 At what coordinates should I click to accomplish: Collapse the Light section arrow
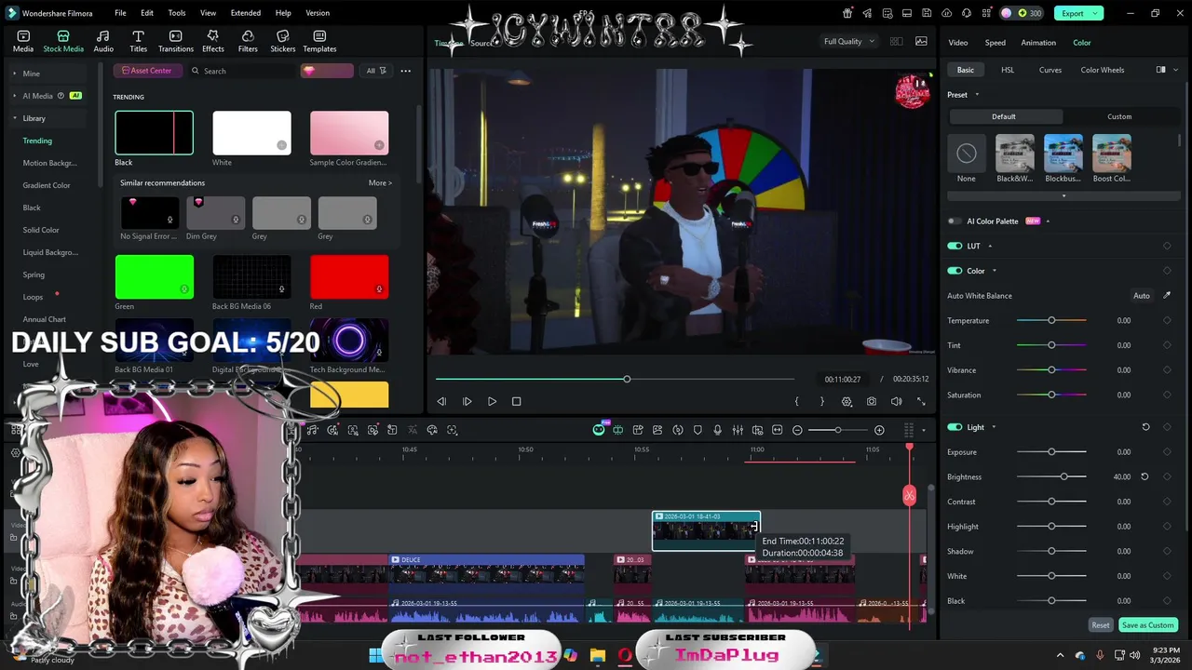click(x=994, y=427)
